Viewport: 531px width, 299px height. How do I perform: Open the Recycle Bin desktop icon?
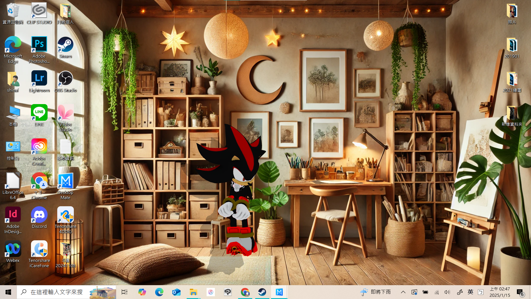13,13
